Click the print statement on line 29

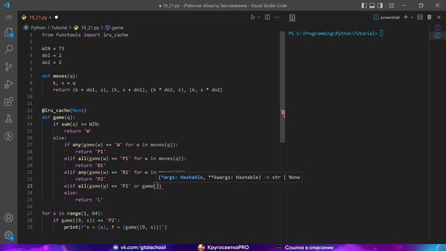click(116, 227)
